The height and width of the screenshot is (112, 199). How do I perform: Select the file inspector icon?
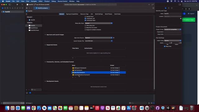click(x=165, y=8)
